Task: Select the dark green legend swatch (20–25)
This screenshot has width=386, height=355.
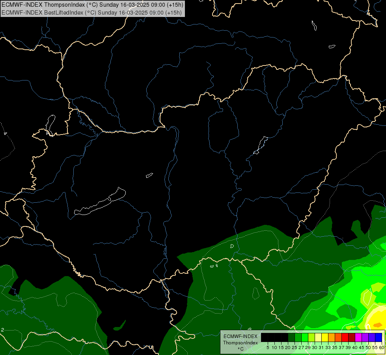Action: tap(291, 337)
